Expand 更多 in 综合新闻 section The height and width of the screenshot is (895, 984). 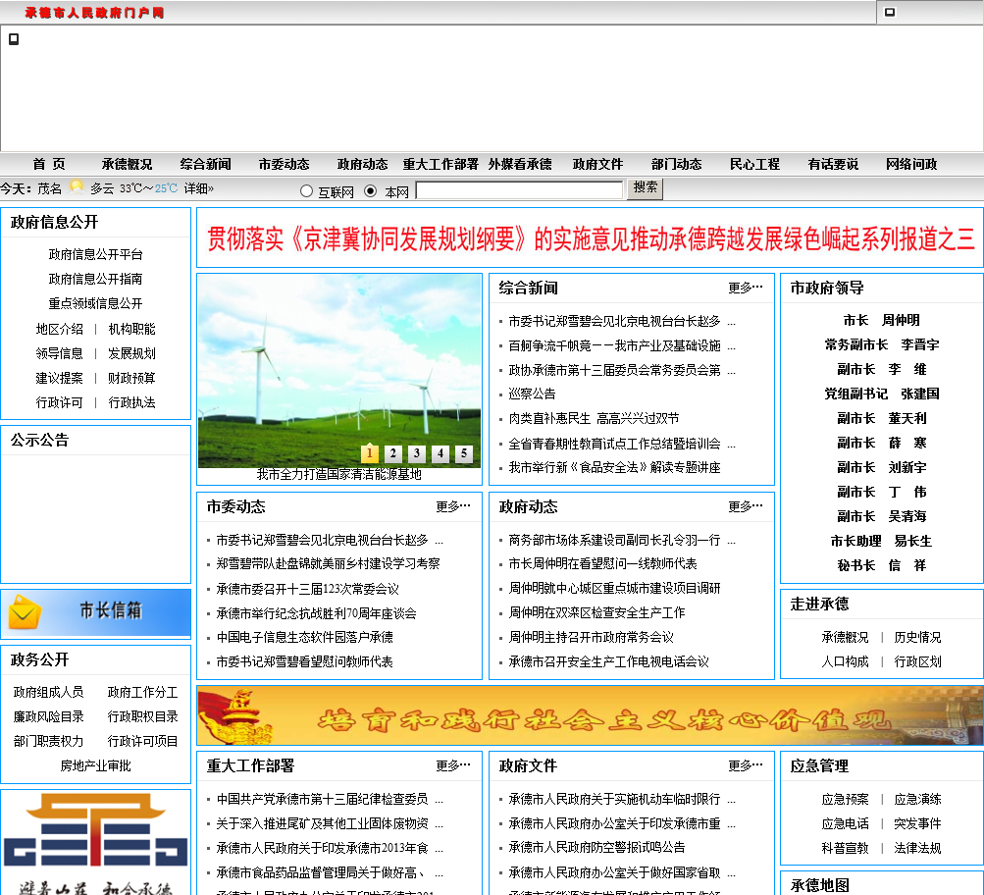point(745,289)
